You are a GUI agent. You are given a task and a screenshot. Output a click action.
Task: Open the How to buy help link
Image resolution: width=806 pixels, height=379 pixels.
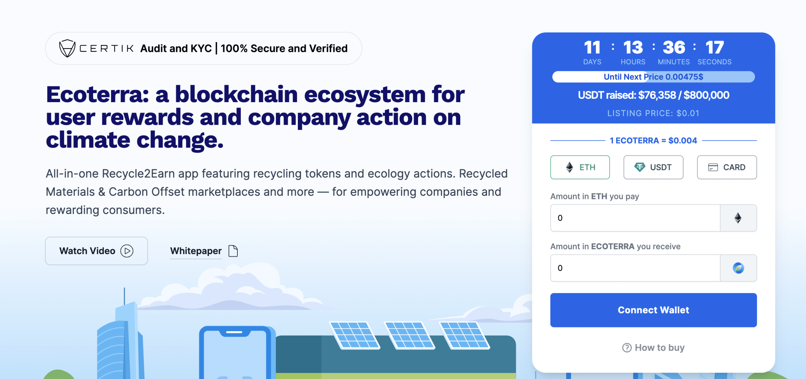(x=659, y=348)
